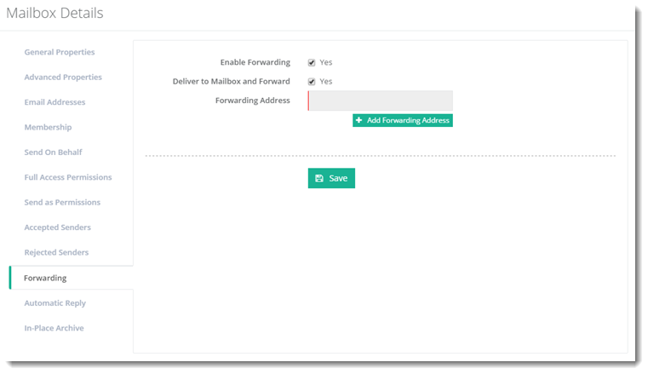Screen dimensions: 648x374
Task: Go to the Email Addresses tab
Action: (54, 102)
